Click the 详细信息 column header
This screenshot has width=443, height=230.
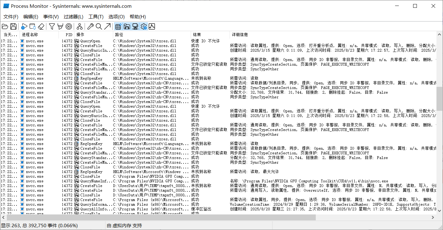333,35
